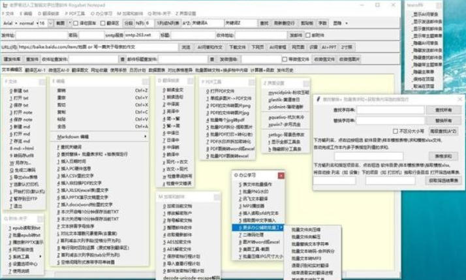Expand the Markdown 编辑 submenu arrow
Image resolution: width=466 pixels, height=280 pixels.
pos(146,136)
